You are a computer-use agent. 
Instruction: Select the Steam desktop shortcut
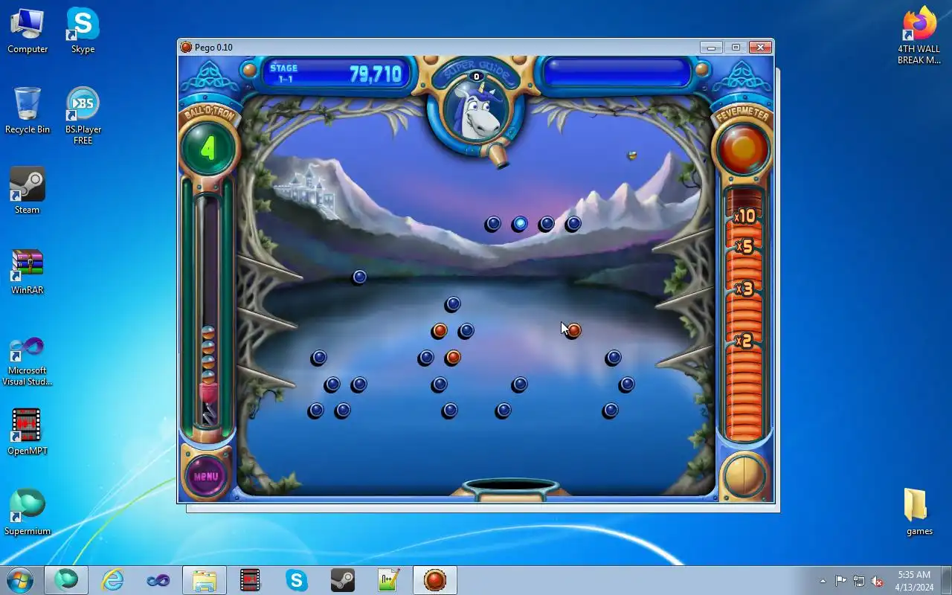28,191
